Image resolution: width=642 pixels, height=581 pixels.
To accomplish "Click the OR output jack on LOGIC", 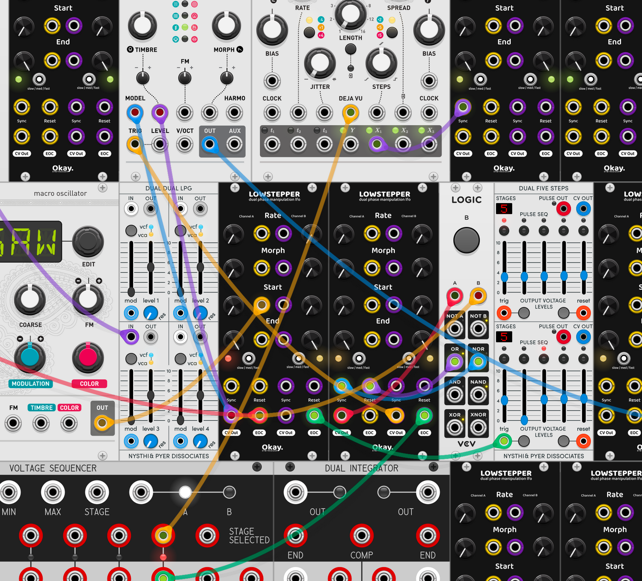I will pos(455,362).
